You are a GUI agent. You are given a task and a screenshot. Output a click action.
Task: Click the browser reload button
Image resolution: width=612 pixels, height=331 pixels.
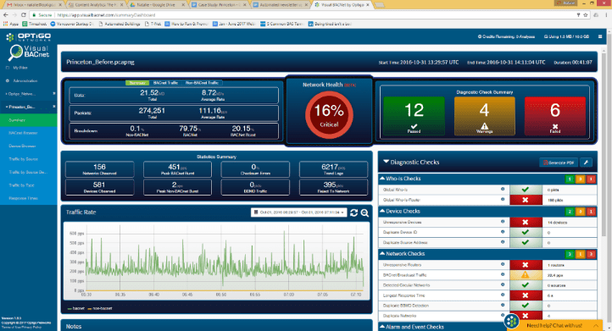point(24,15)
